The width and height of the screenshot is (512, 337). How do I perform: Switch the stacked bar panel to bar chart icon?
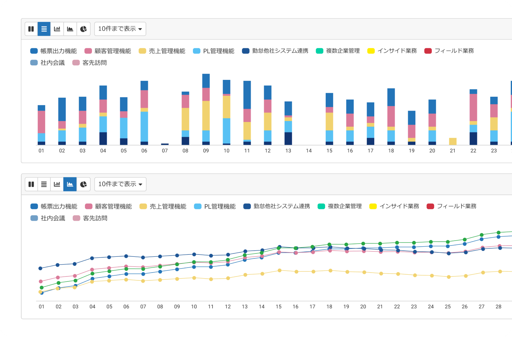click(57, 29)
